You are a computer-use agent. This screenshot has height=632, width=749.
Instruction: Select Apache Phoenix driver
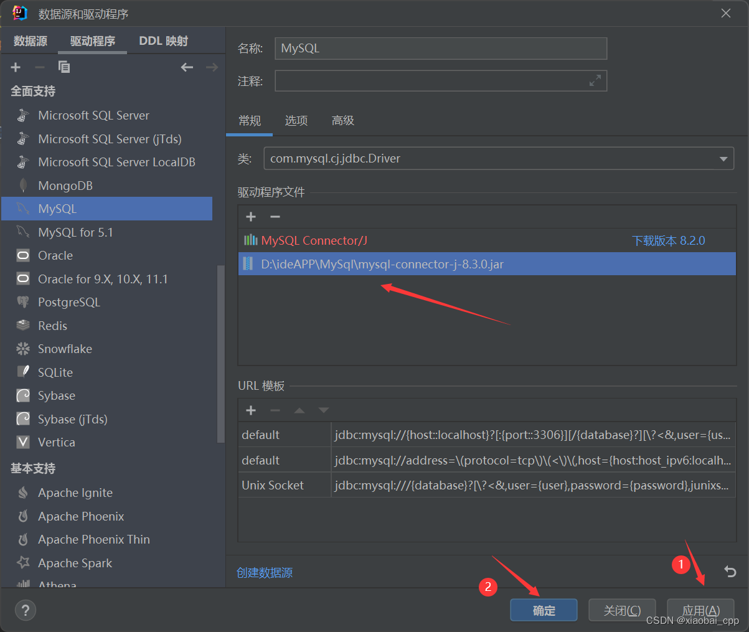[81, 516]
